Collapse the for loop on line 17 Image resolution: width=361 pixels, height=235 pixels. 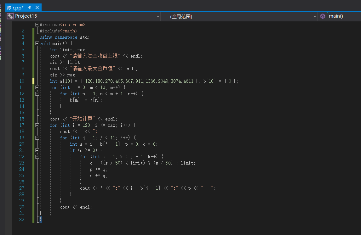[x=37, y=125]
